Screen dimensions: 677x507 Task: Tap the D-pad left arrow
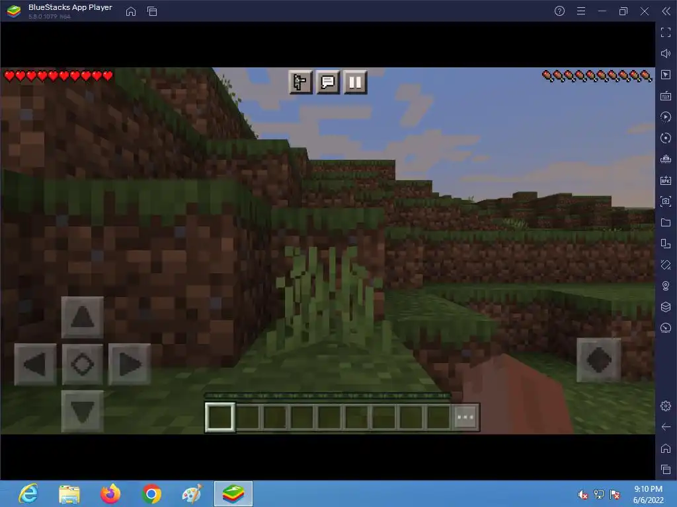pos(36,364)
